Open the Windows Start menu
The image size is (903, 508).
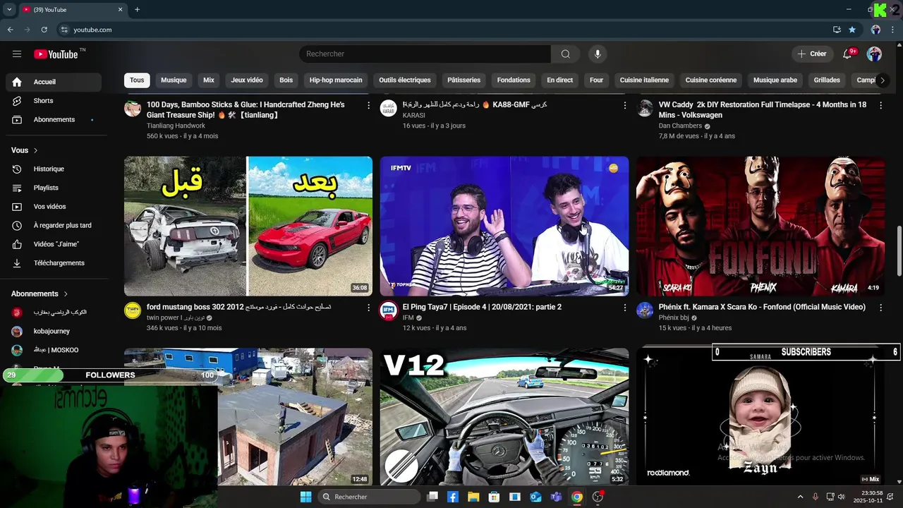(305, 497)
